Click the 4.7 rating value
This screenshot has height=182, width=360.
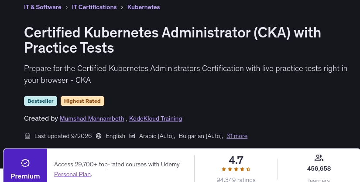[236, 160]
